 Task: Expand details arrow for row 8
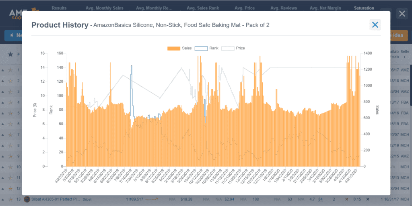coord(3,145)
